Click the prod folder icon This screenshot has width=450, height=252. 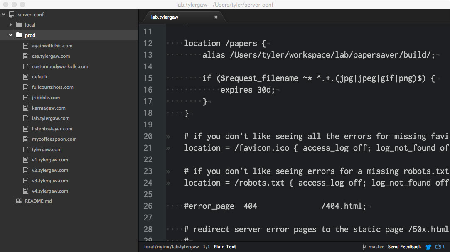(20, 35)
